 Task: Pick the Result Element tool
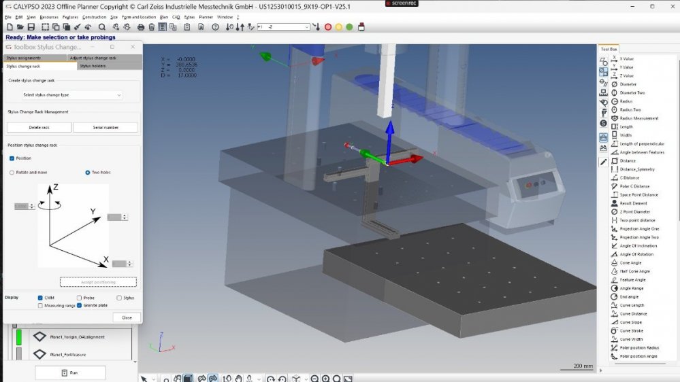point(633,203)
